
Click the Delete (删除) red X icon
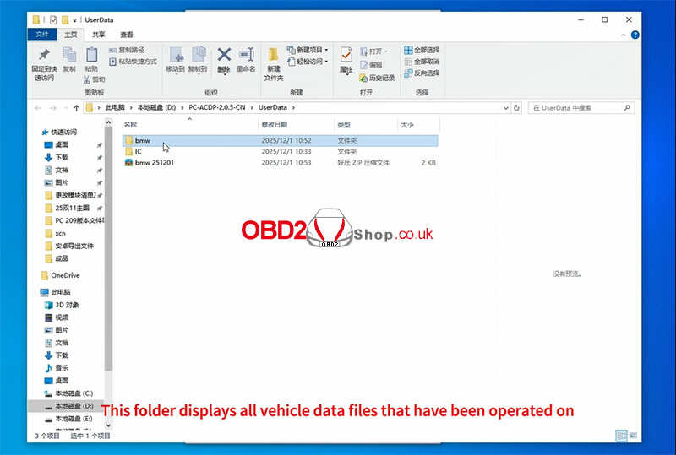click(x=224, y=56)
